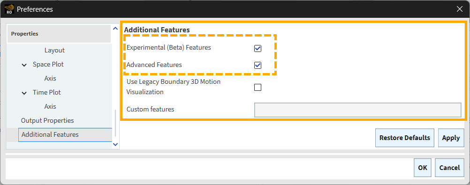Viewport: 470px width, 185px height.
Task: Select Axis under Space Plot
Action: pyautogui.click(x=50, y=78)
